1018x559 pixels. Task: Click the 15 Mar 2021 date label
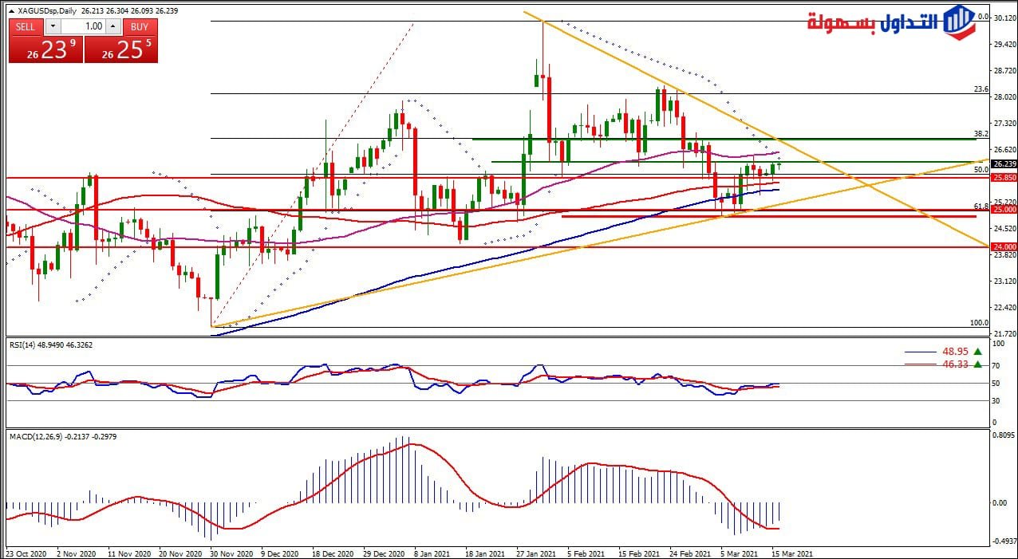tap(791, 553)
